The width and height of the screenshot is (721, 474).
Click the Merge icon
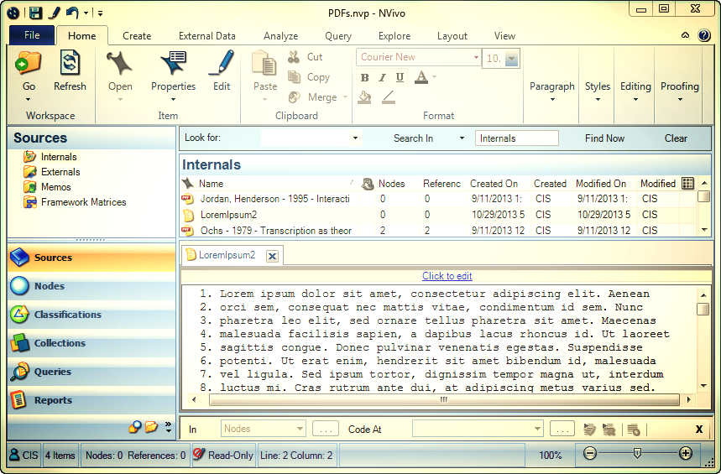pos(294,97)
